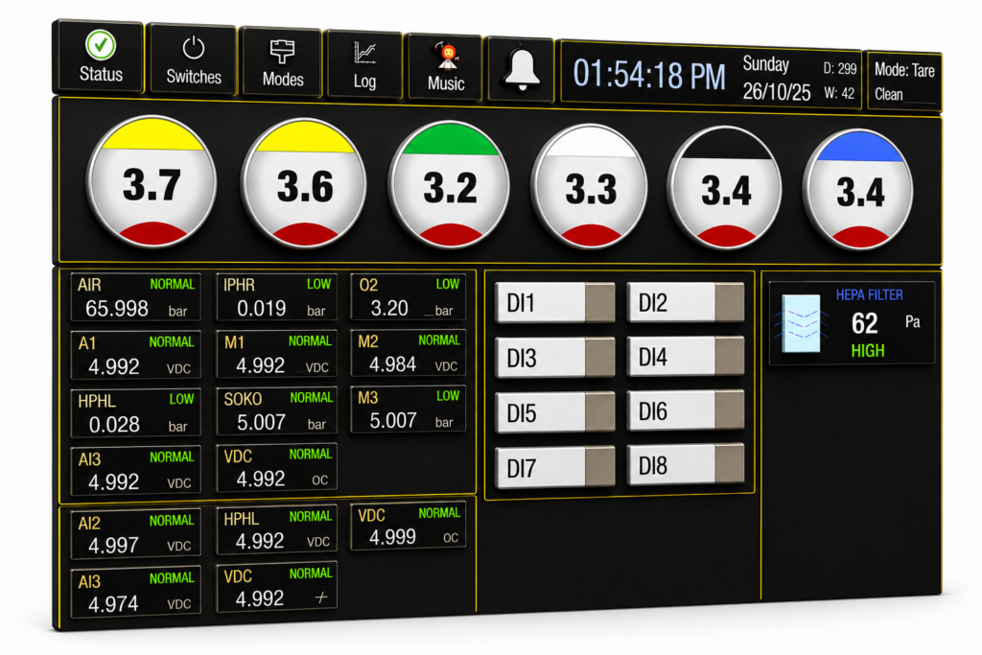Open the Switches power icon tab

(x=194, y=60)
